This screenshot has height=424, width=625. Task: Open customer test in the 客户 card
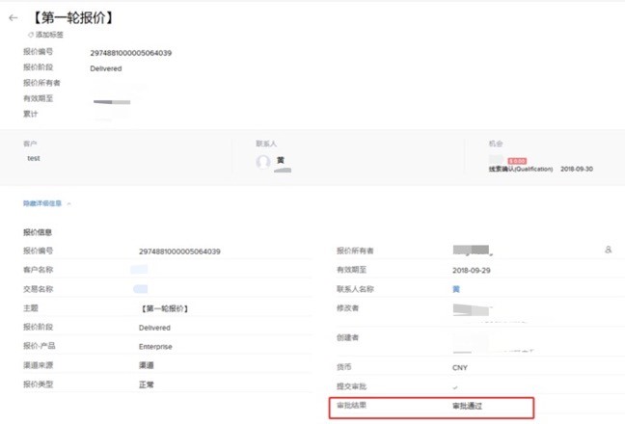tap(34, 158)
